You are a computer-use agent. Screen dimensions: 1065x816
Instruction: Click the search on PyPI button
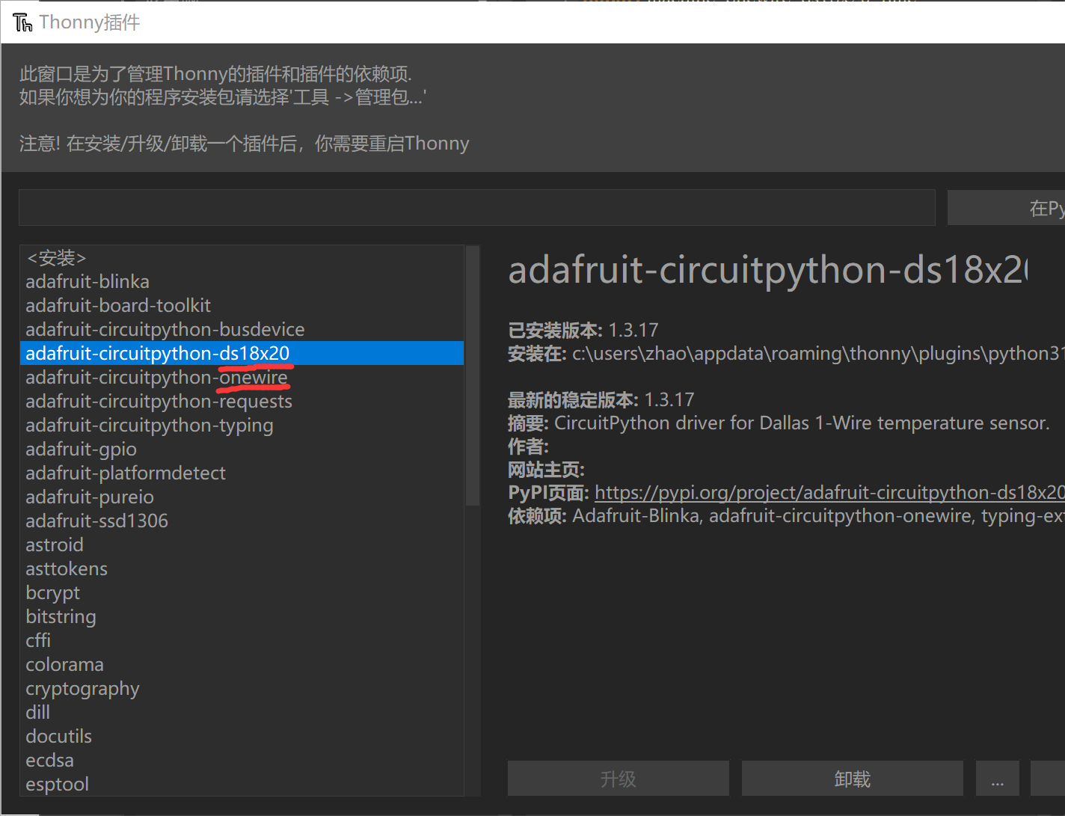pyautogui.click(x=1006, y=207)
